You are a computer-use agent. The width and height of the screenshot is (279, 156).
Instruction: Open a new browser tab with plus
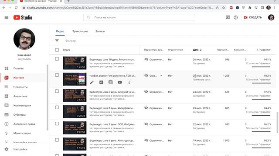[68, 1]
